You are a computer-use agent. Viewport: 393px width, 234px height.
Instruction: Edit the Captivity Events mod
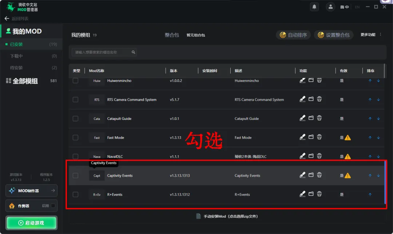[x=302, y=175]
